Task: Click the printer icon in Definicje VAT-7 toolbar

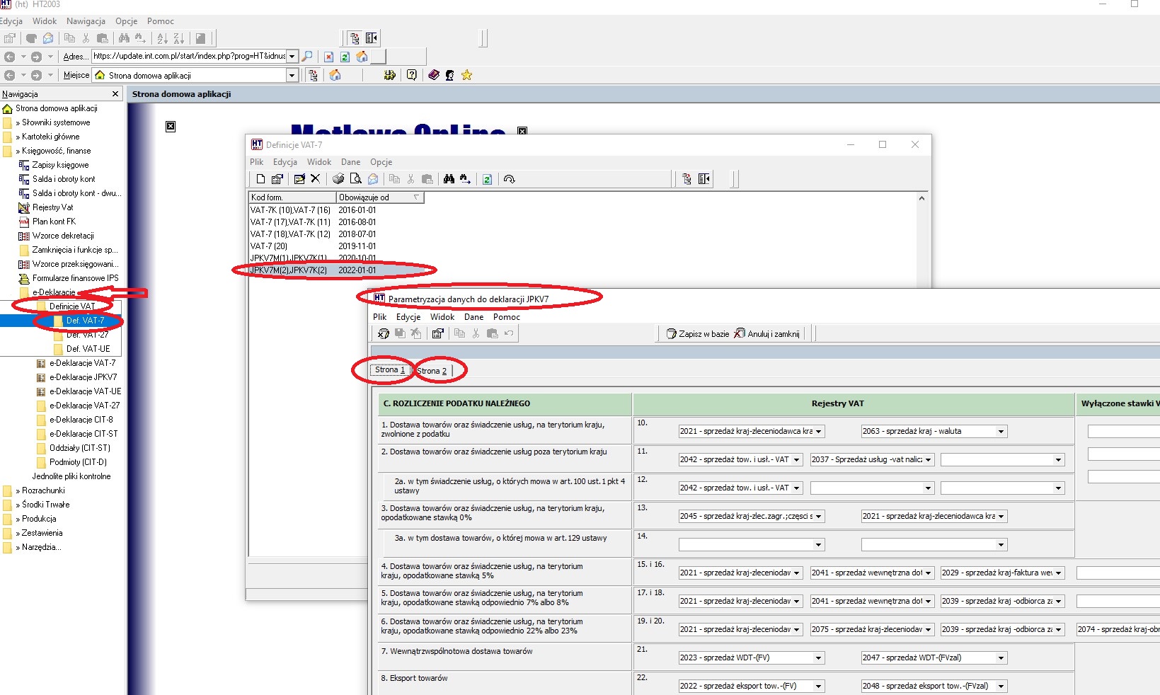Action: (x=338, y=179)
